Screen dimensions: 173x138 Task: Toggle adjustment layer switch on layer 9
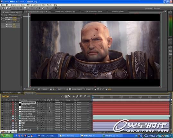coord(50,121)
